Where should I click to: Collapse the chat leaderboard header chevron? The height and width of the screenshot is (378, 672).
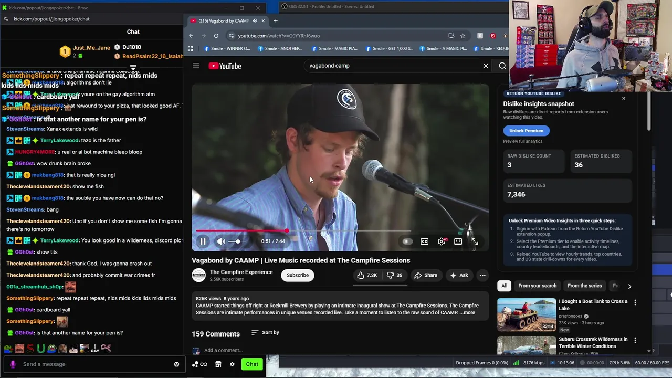[133, 67]
